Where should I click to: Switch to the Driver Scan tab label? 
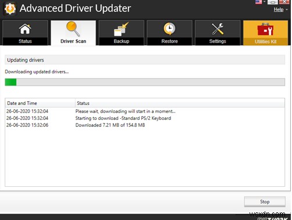click(x=73, y=41)
